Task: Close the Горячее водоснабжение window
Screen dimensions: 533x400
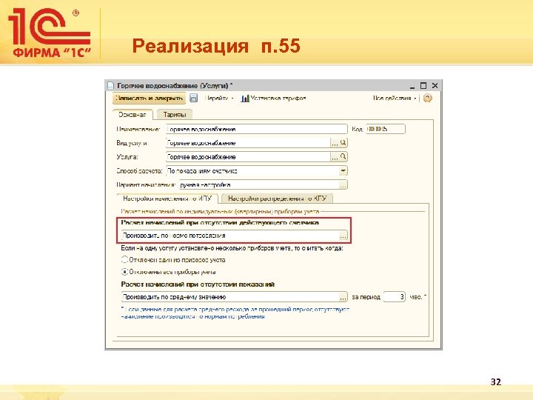Action: [x=435, y=86]
